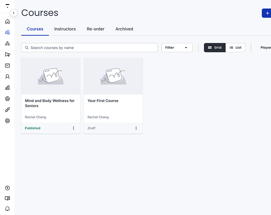The height and width of the screenshot is (215, 271).
Task: Open options menu for Mind and Body Wellness
Action: [x=73, y=128]
